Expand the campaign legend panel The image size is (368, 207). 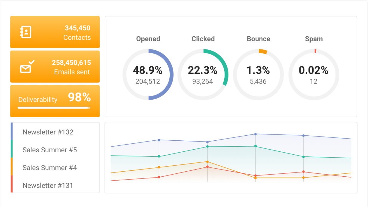[55, 158]
